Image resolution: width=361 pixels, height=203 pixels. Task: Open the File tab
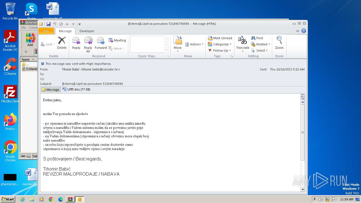click(46, 31)
